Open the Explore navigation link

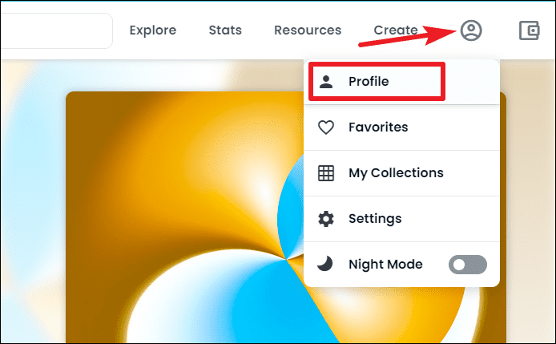153,30
